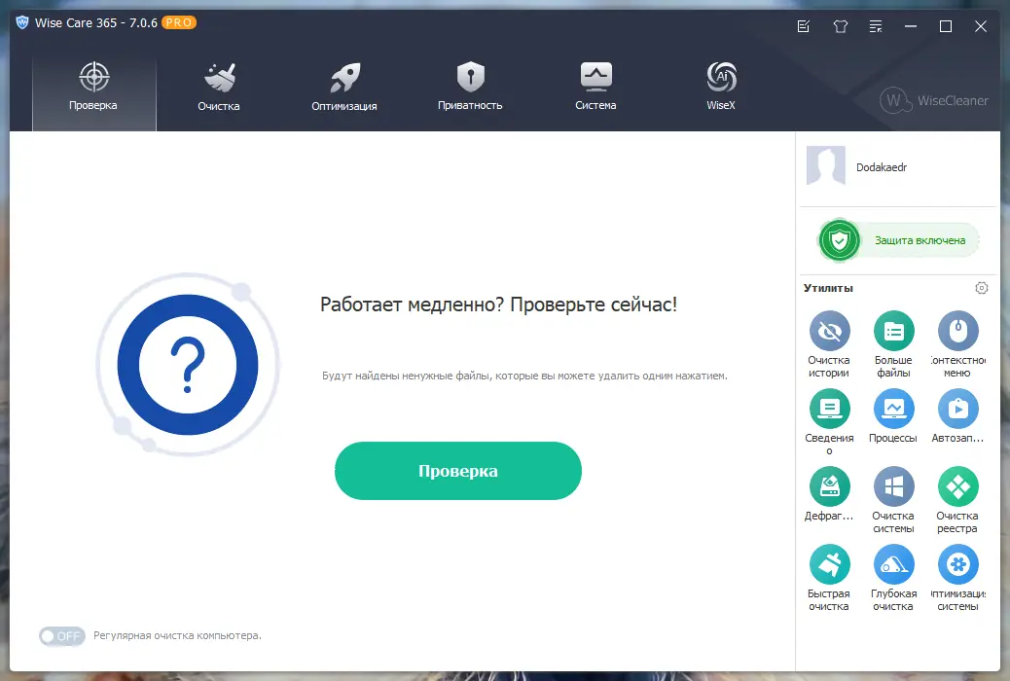Click the Dodakaedr profile avatar
1010x681 pixels.
[825, 165]
